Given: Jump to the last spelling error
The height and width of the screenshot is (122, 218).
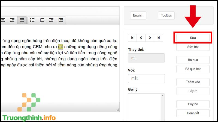Looking at the screenshot, I should coord(159,38).
